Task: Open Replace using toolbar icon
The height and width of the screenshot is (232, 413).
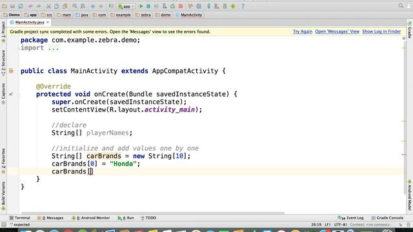Action: click(83, 6)
